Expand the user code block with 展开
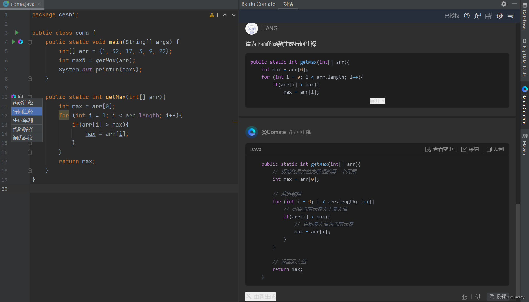529x302 pixels. click(x=377, y=101)
